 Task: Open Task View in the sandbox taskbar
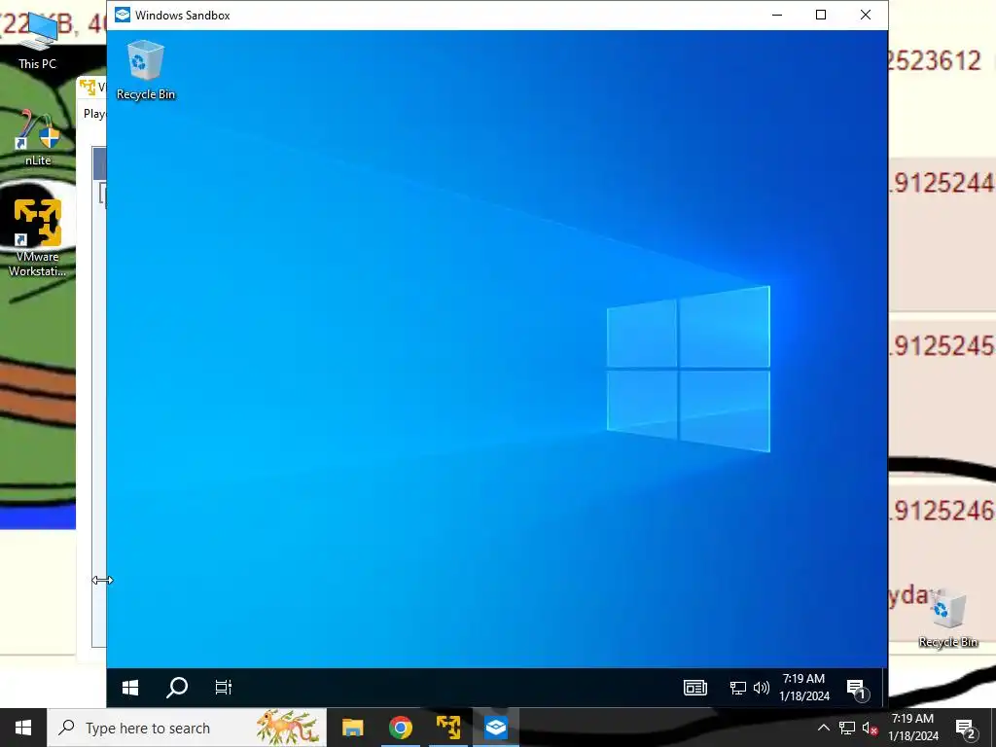(224, 688)
